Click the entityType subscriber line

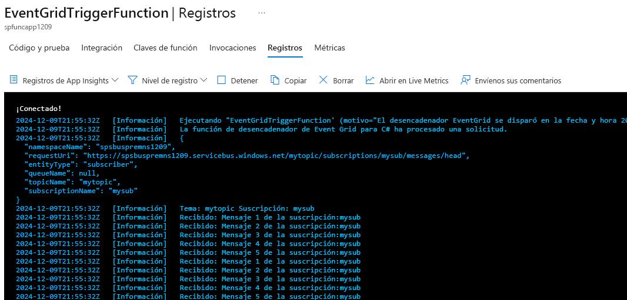click(x=81, y=164)
